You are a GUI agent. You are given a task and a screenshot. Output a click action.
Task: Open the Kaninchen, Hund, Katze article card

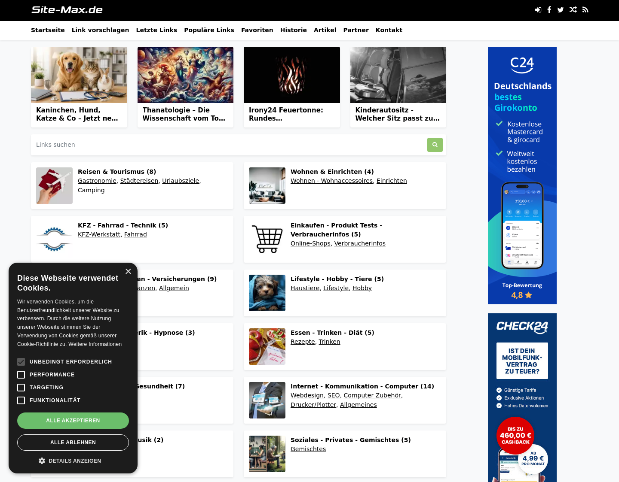79,87
